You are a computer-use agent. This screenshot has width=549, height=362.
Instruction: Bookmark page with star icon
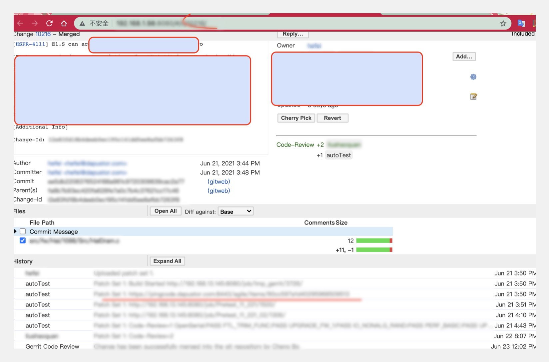click(503, 23)
